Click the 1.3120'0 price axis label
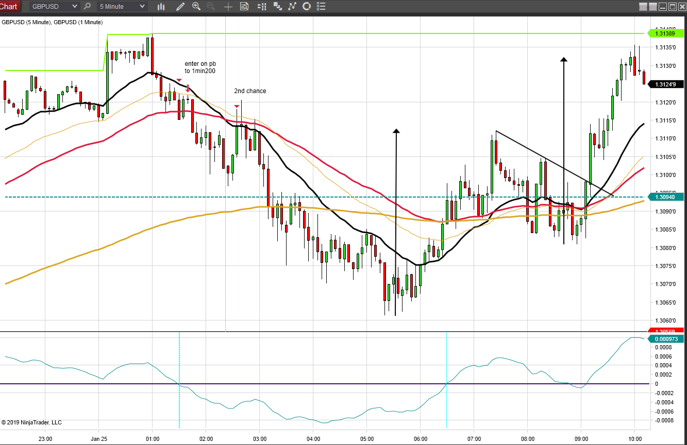The image size is (687, 445). [665, 102]
